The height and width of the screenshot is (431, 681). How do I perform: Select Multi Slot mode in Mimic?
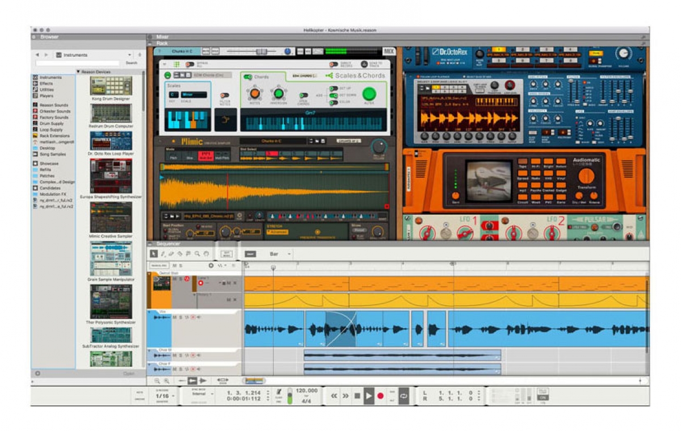205,157
